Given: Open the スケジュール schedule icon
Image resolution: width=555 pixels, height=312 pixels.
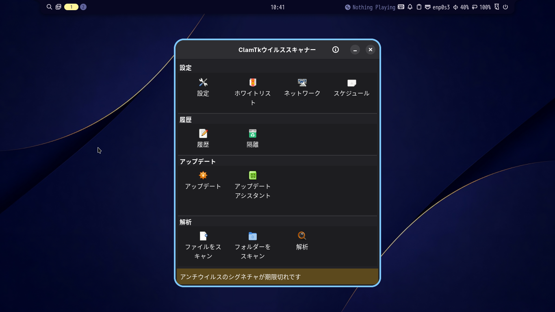Looking at the screenshot, I should (352, 83).
